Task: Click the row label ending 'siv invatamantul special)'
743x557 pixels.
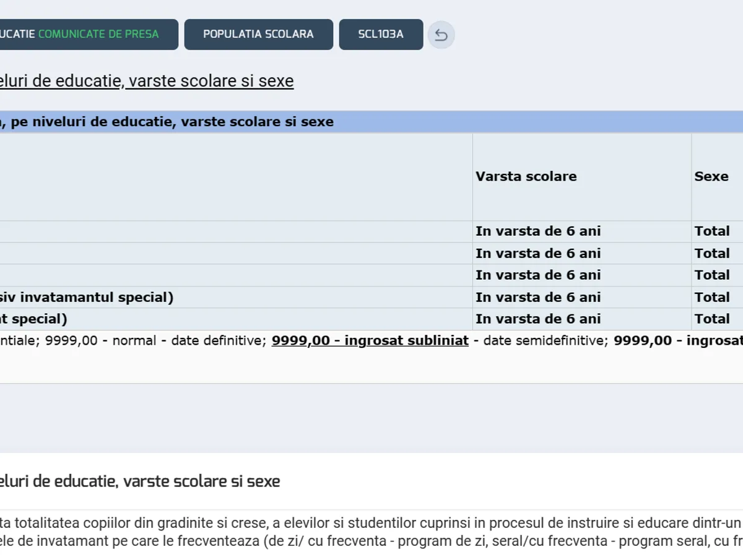Action: [x=87, y=297]
